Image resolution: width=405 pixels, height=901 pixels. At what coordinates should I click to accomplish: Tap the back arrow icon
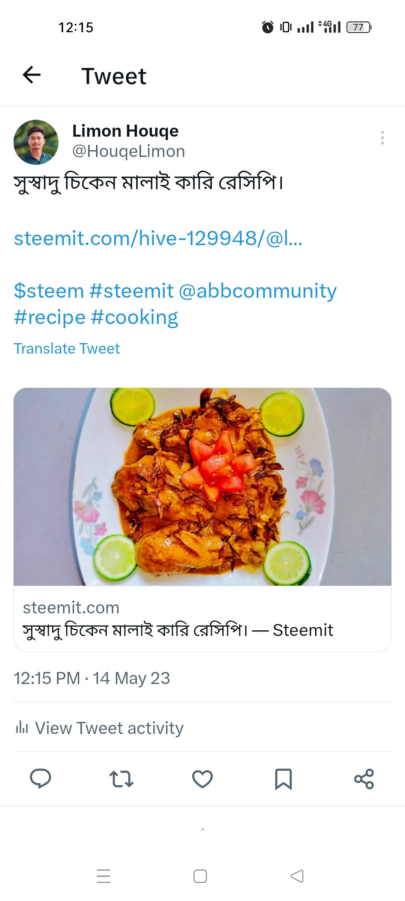(32, 75)
